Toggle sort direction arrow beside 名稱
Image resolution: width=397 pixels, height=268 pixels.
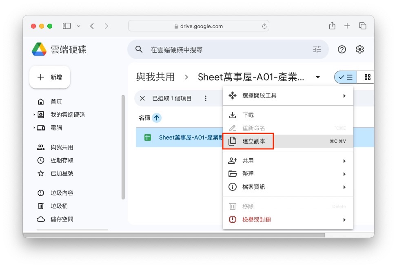tap(157, 117)
